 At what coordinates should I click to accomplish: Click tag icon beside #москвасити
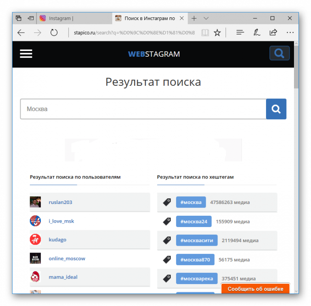point(167,240)
